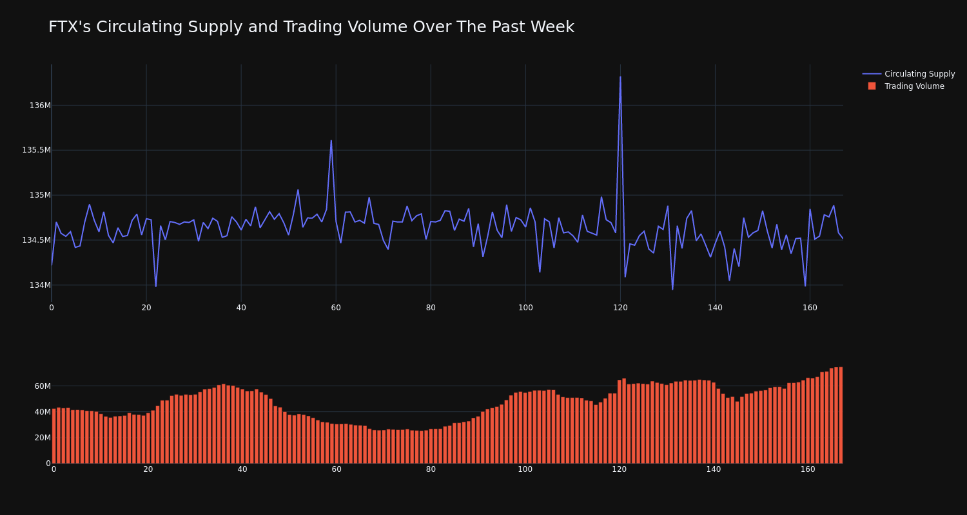
Task: Toggle the Circulating Supply legend entry
Action: 909,74
